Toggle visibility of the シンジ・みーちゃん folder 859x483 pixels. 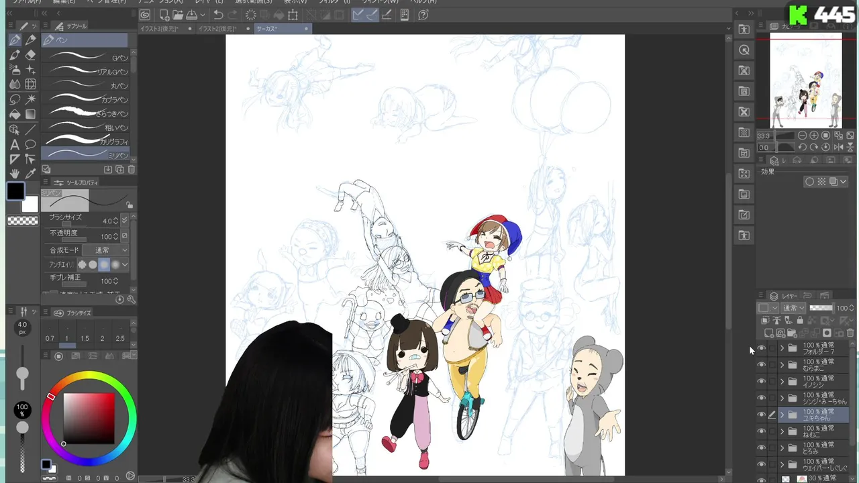tap(761, 398)
